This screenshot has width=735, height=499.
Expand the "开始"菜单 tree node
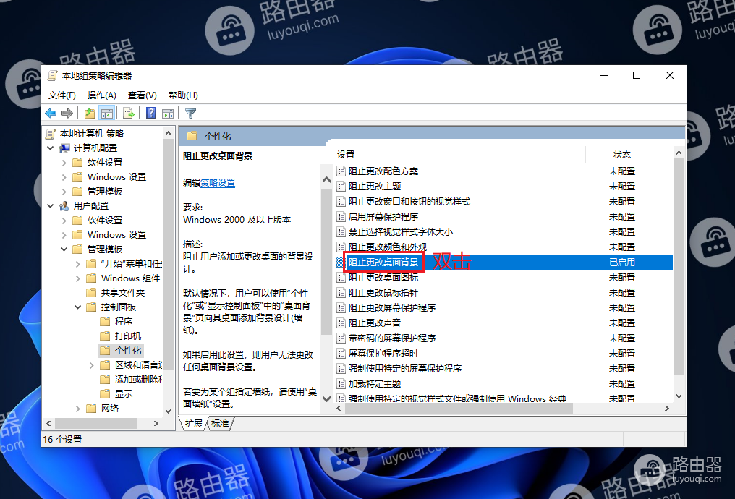coord(78,264)
